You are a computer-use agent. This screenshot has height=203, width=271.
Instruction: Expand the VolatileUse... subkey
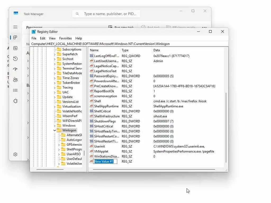pyautogui.click(x=59, y=164)
